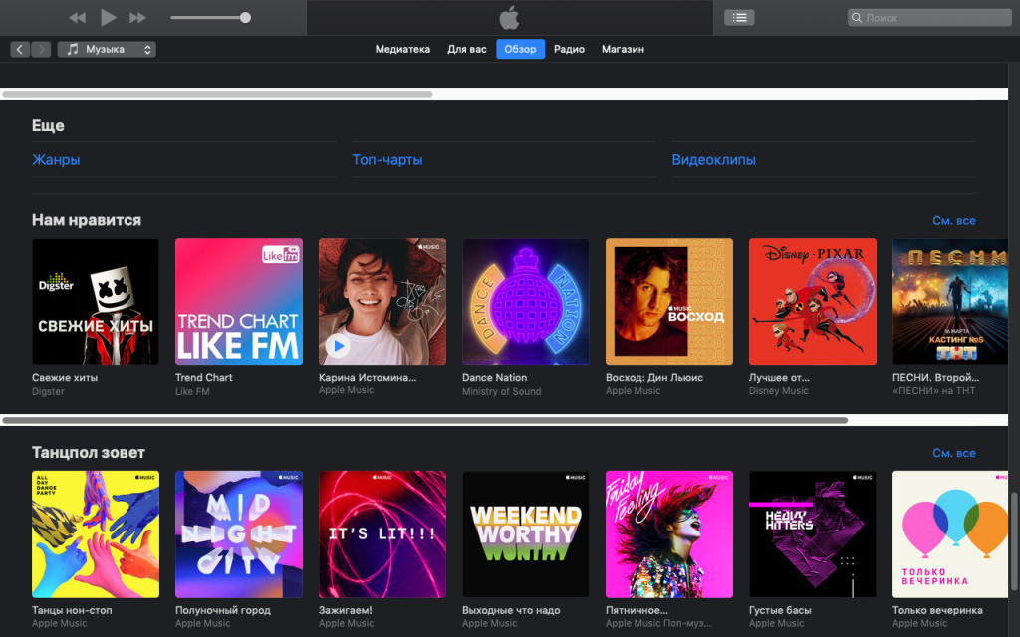
Task: Click the horizontal scrollbar under Нам нравится
Action: 424,420
